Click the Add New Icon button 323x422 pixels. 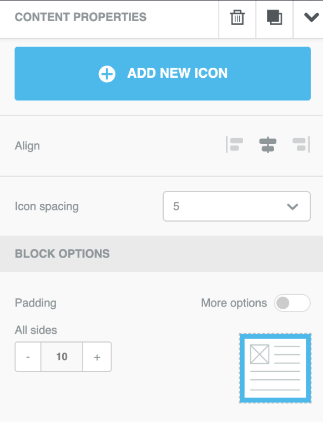(163, 73)
